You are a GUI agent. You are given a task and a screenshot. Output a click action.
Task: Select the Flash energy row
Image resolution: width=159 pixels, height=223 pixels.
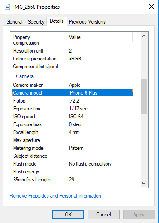coord(73,172)
